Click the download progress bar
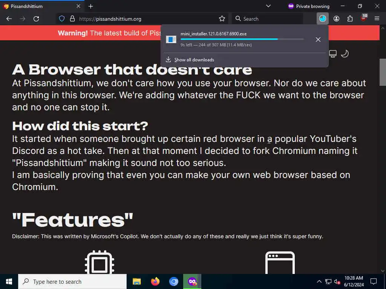The height and width of the screenshot is (289, 386). click(242, 39)
